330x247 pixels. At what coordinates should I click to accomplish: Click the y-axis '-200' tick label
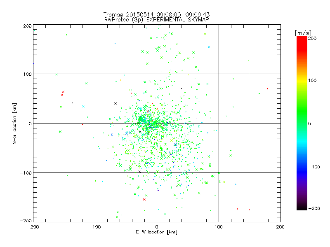26,221
